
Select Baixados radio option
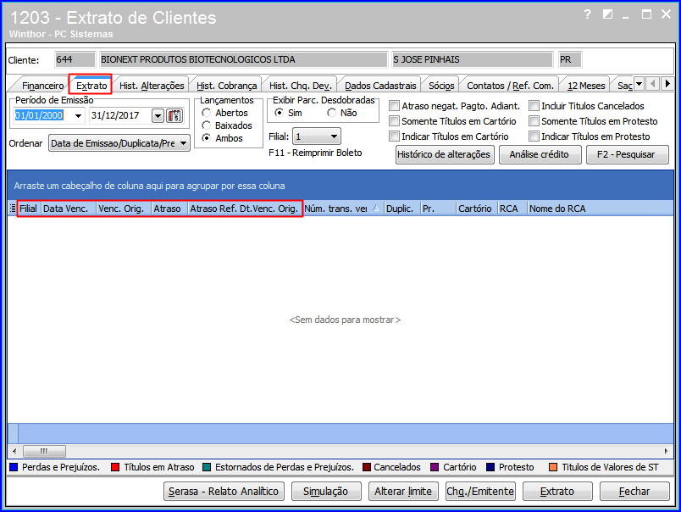point(207,125)
